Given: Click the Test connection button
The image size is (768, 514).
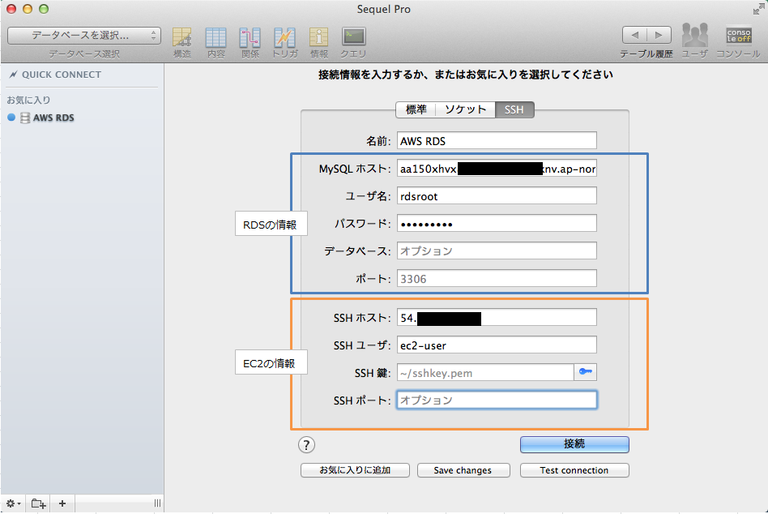Looking at the screenshot, I should click(x=574, y=470).
